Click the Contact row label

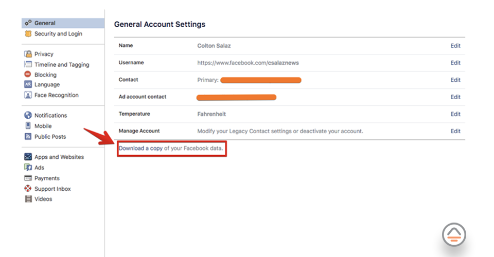[x=128, y=80]
